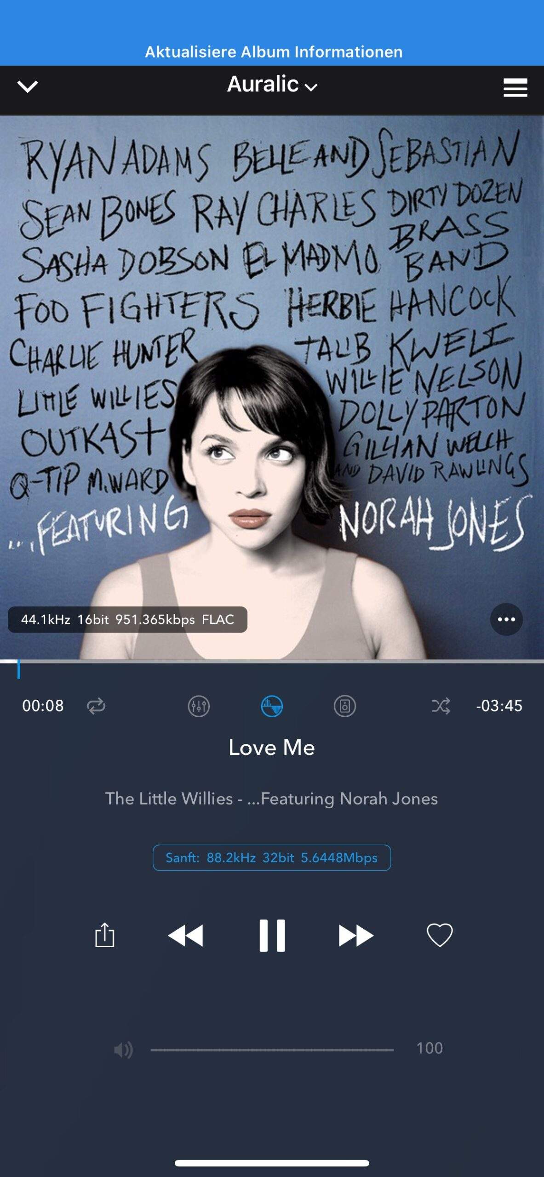Tap the Sanft 88.2kHz filter badge
This screenshot has width=544, height=1177.
coord(272,857)
